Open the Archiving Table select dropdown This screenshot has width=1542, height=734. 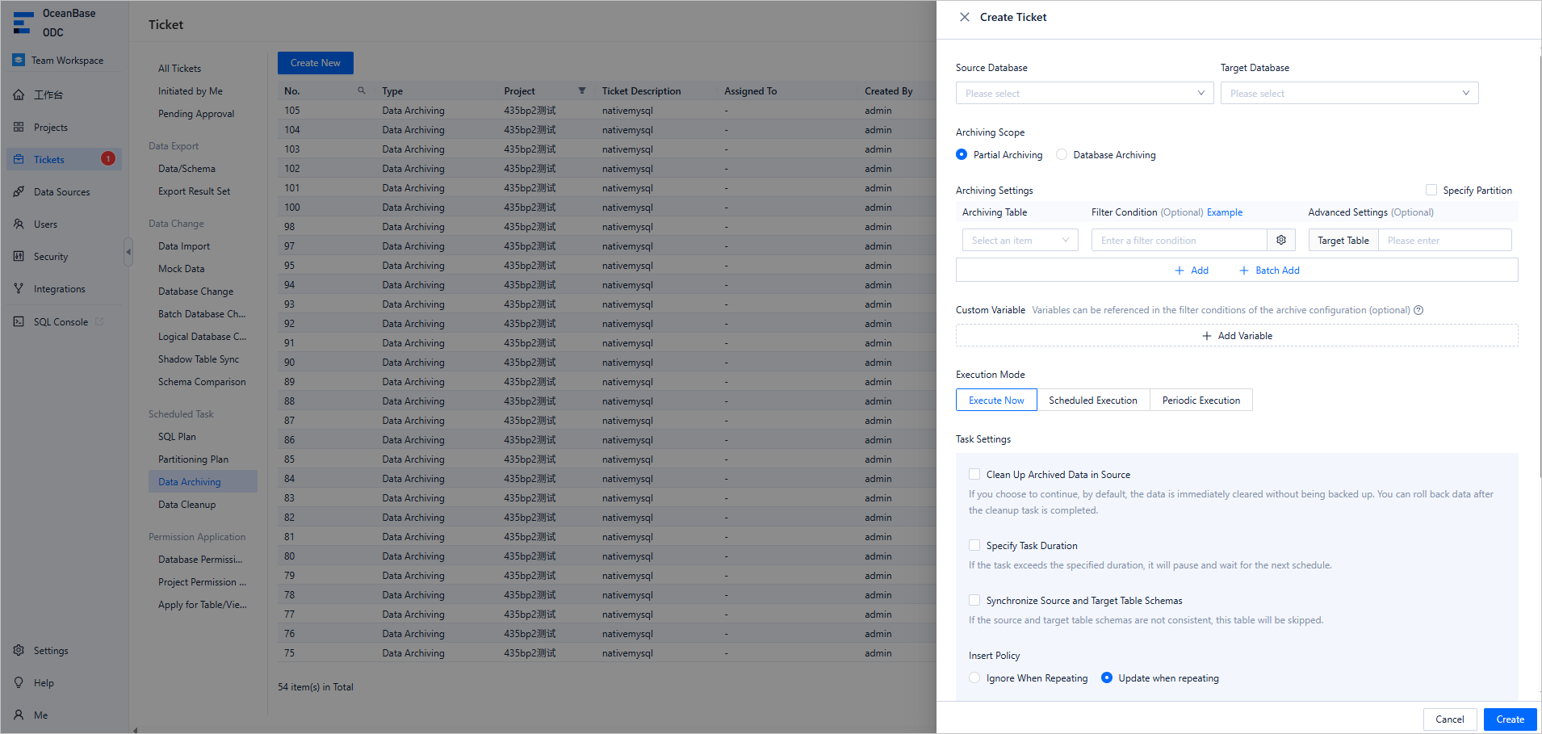point(1020,240)
